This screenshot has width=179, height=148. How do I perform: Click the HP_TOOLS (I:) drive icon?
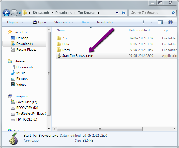pos(13,120)
